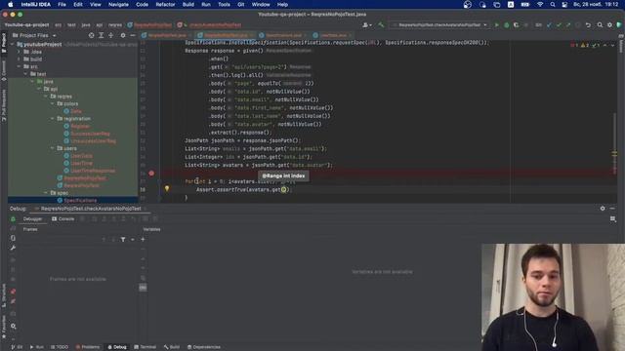The height and width of the screenshot is (351, 625).
Task: Click the plus icon beside Variables
Action: tap(143, 239)
